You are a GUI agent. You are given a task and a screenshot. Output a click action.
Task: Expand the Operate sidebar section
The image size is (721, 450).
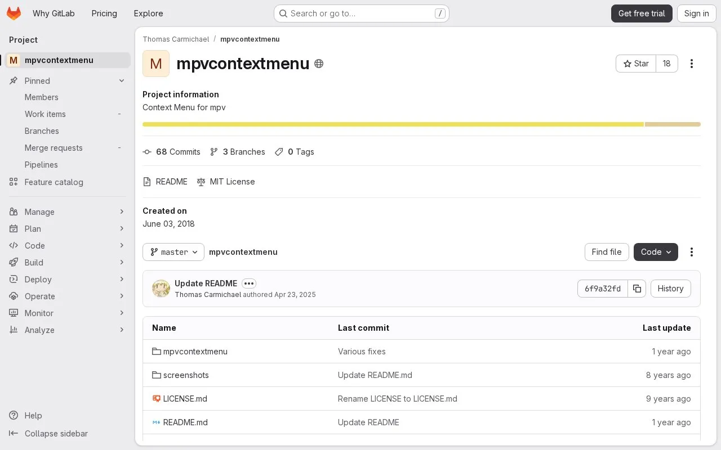pyautogui.click(x=68, y=296)
